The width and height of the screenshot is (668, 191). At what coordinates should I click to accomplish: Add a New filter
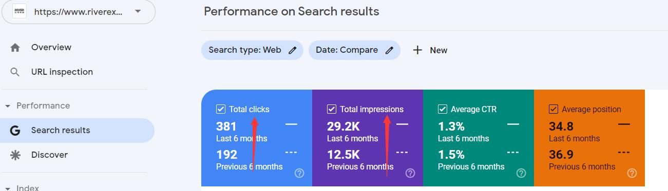(x=430, y=50)
